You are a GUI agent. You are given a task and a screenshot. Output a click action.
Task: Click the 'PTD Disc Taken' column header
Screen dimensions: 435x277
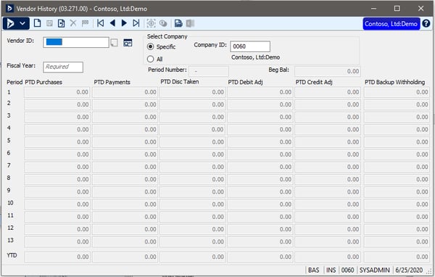point(180,82)
